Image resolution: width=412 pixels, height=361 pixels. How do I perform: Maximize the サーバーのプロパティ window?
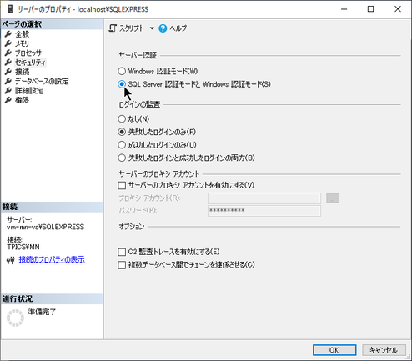pos(370,9)
